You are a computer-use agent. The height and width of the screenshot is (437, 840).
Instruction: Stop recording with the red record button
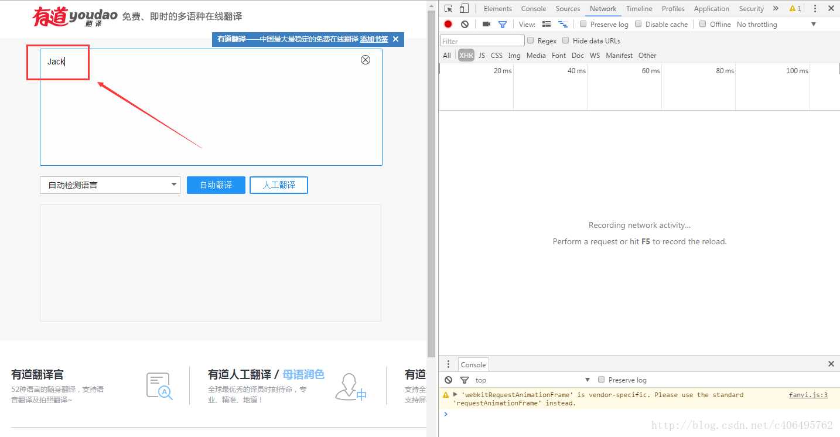(x=448, y=24)
